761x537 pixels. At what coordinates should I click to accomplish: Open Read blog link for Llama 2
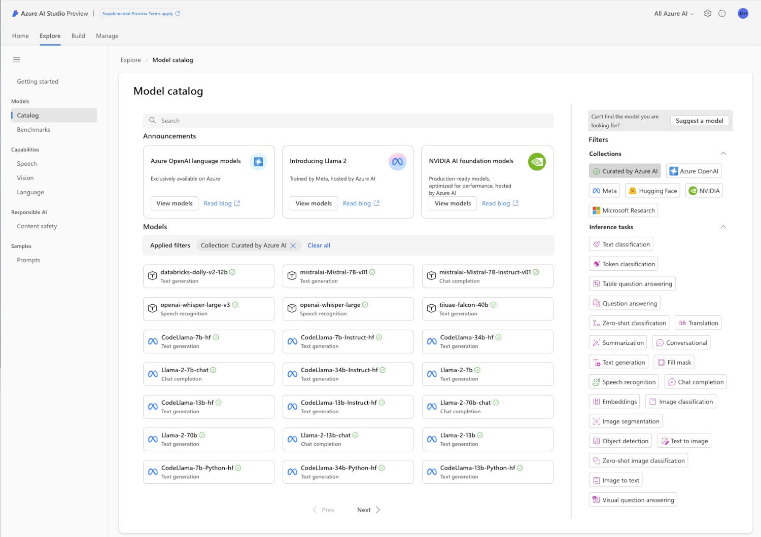point(361,203)
